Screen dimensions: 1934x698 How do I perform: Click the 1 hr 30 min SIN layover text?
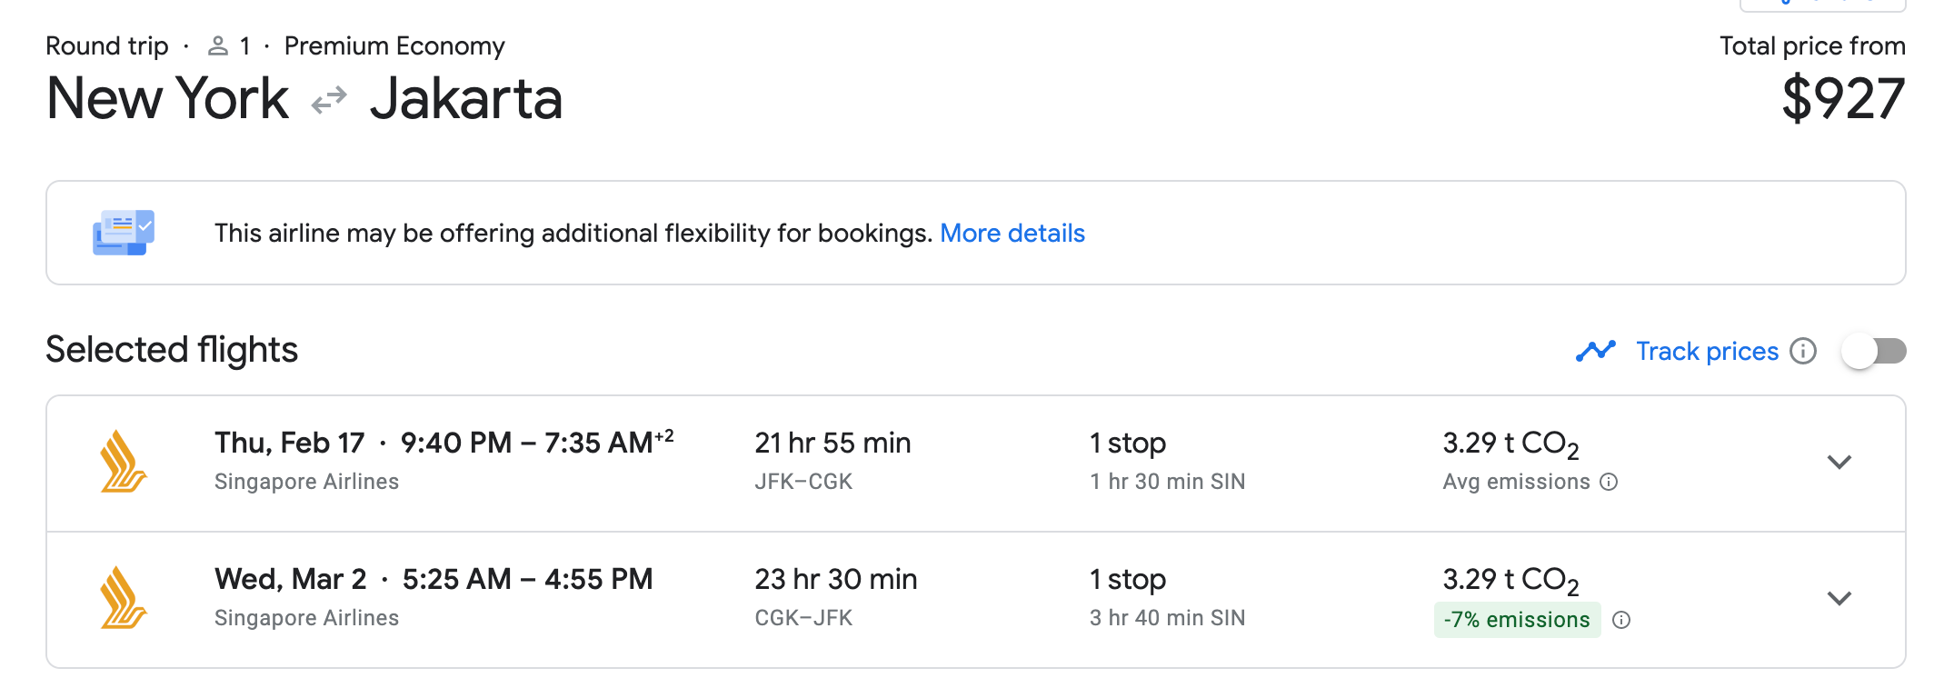tap(1167, 482)
